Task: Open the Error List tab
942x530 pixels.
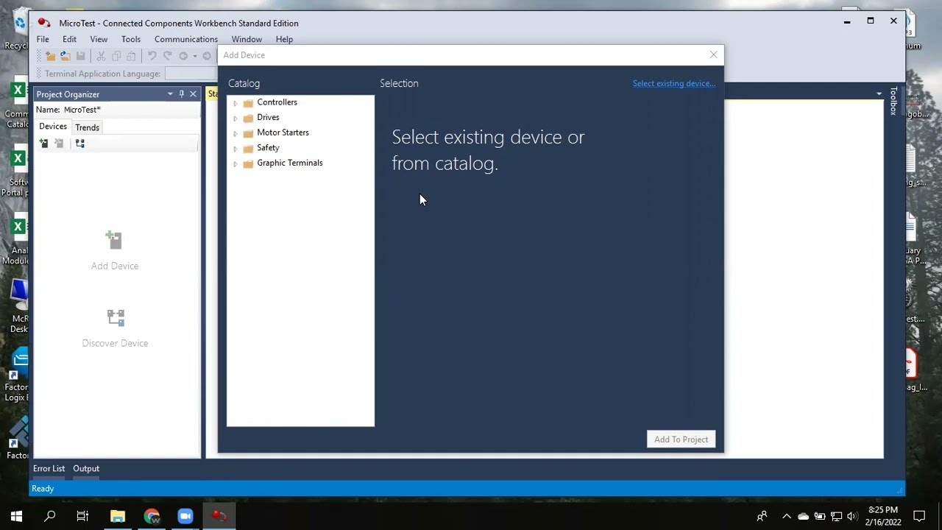Action: point(49,468)
